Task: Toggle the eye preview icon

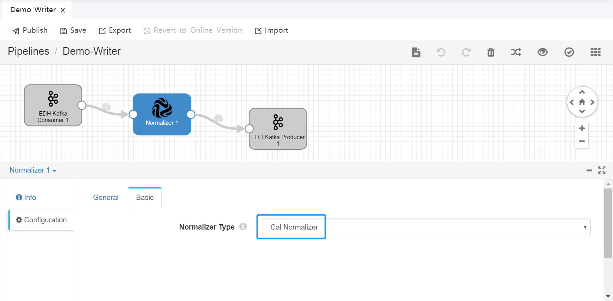Action: pyautogui.click(x=543, y=52)
